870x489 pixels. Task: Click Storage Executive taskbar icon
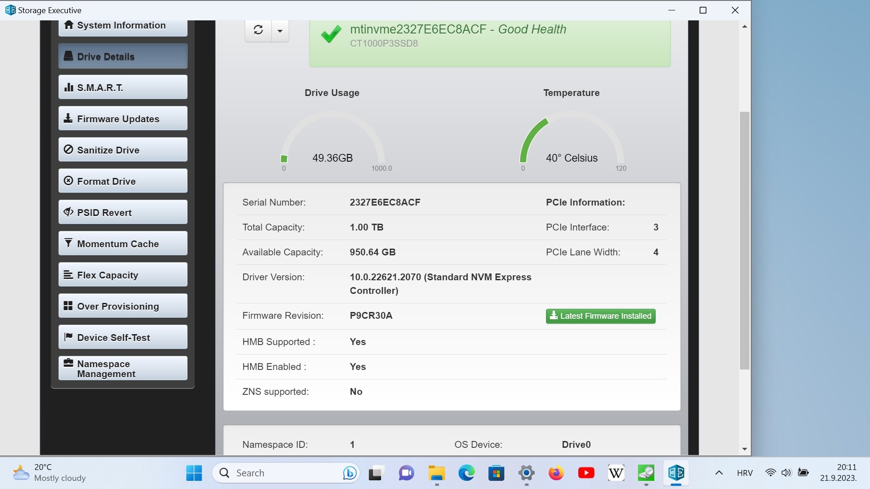click(x=676, y=473)
